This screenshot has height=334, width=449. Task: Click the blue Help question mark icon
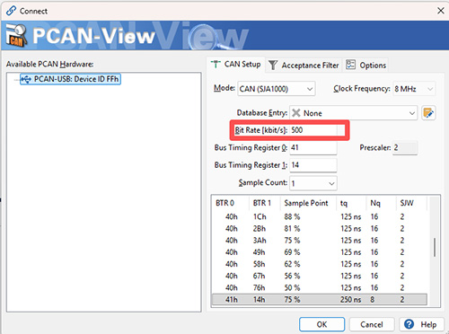click(x=409, y=324)
